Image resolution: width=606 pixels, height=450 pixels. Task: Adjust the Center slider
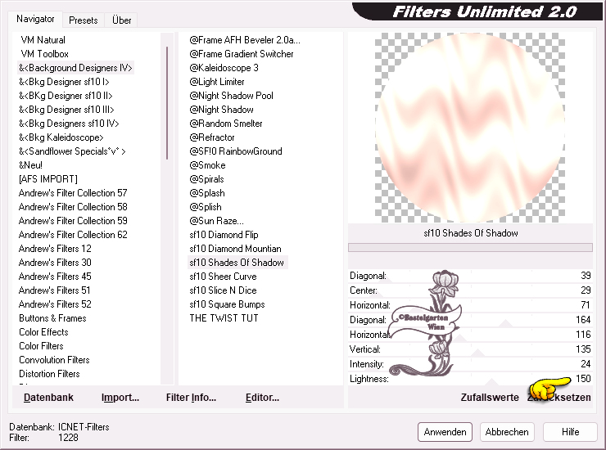470,290
